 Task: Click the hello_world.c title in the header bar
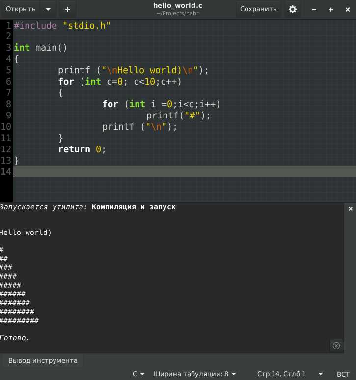pos(178,5)
